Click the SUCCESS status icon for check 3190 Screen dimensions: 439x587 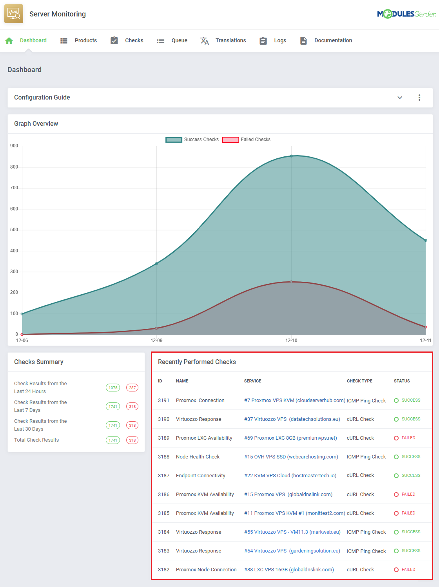(x=396, y=419)
